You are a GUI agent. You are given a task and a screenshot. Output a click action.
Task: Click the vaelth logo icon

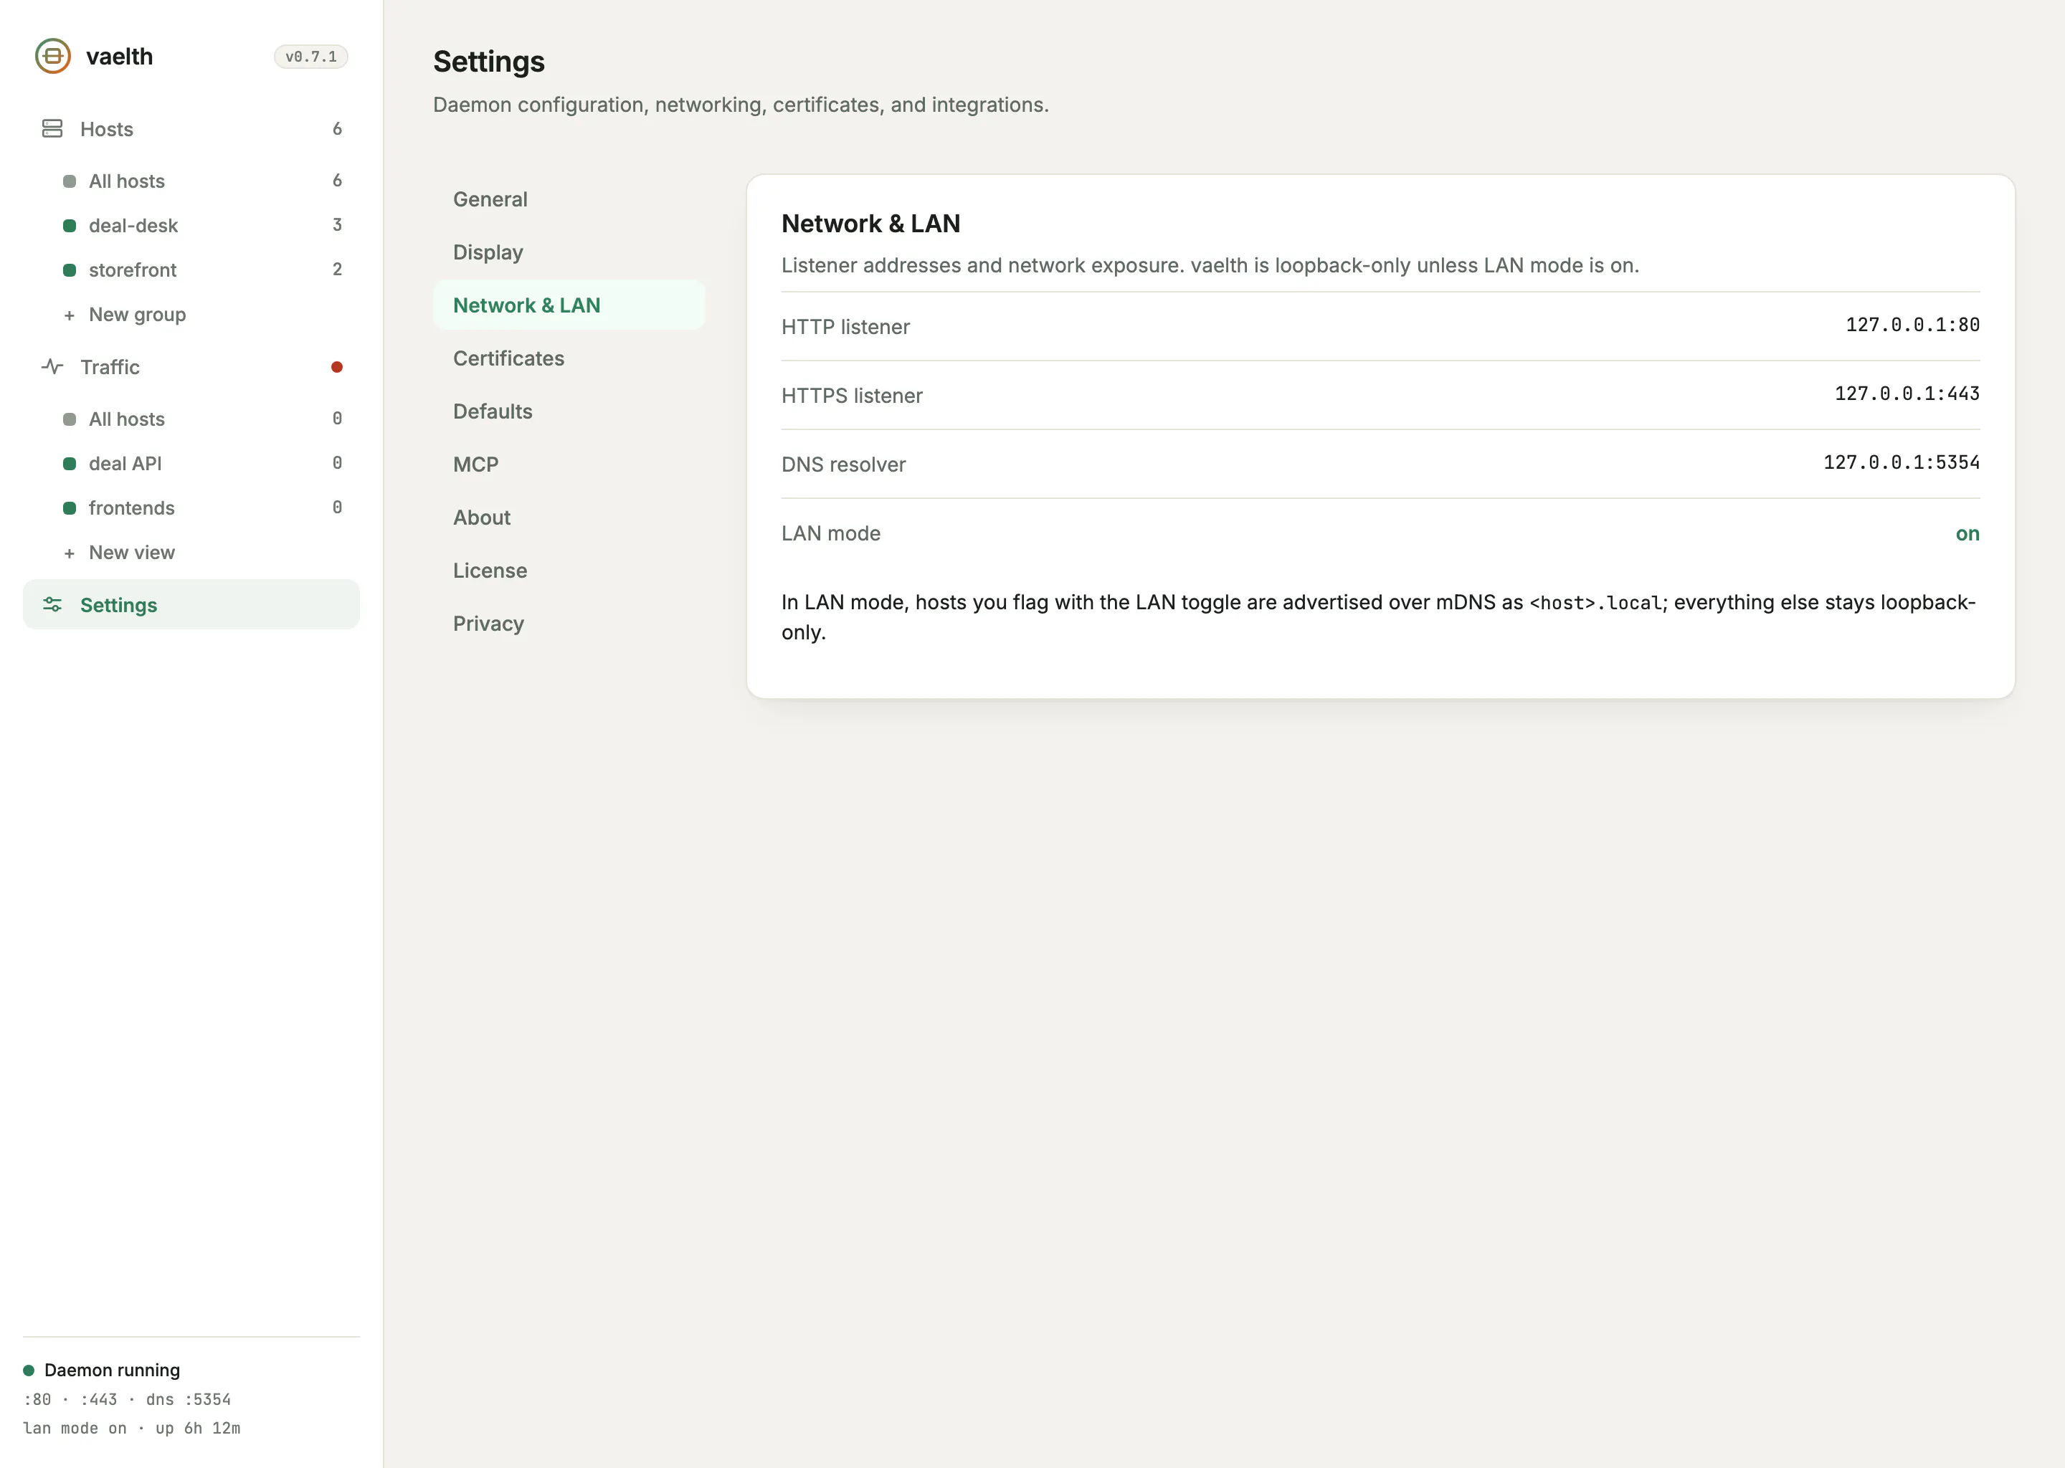[x=52, y=56]
